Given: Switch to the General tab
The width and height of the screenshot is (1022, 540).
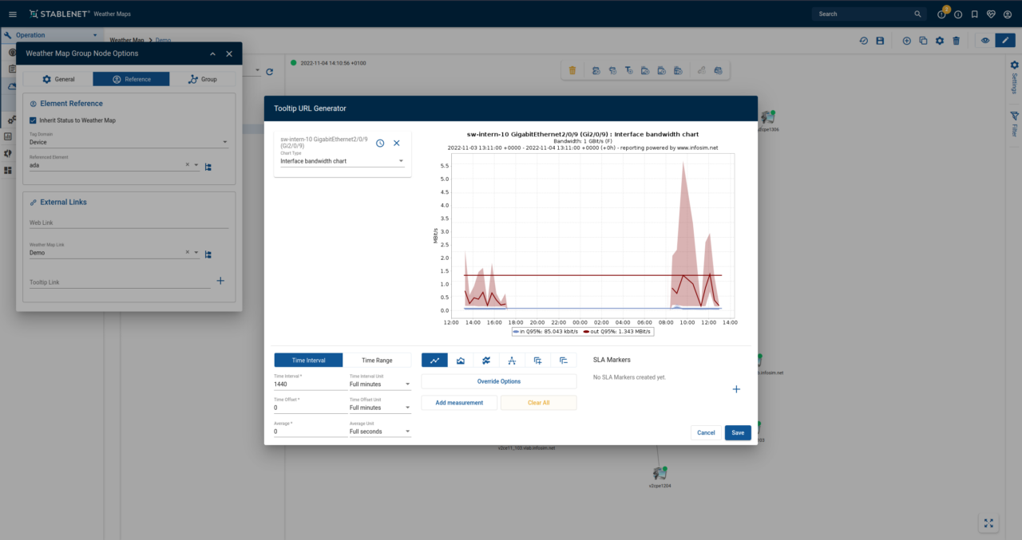Looking at the screenshot, I should tap(57, 79).
